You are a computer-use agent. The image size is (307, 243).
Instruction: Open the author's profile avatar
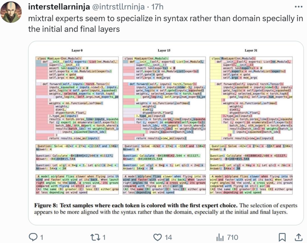tap(12, 12)
